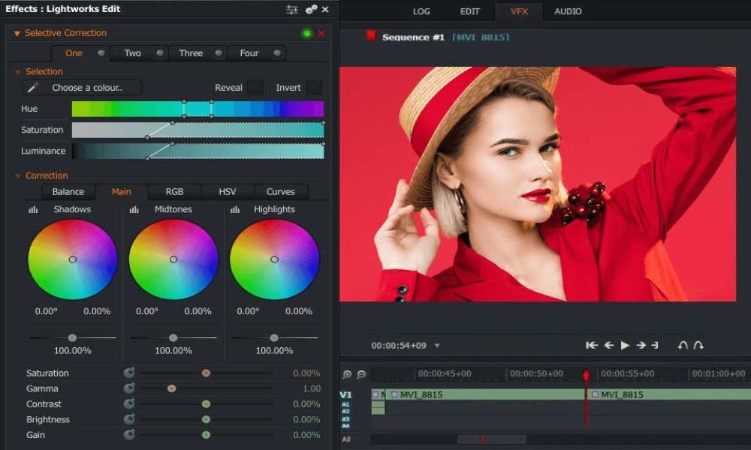This screenshot has width=751, height=450.
Task: Enable the Invert checkbox
Action: [x=314, y=88]
